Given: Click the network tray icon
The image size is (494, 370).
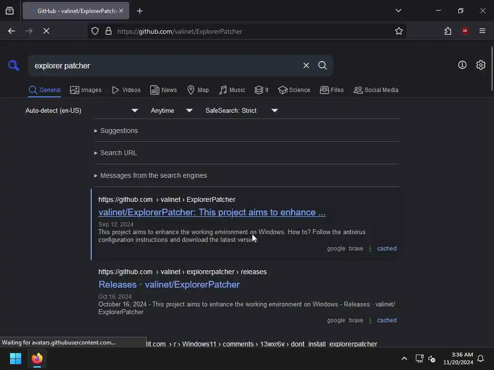Looking at the screenshot, I should [419, 358].
